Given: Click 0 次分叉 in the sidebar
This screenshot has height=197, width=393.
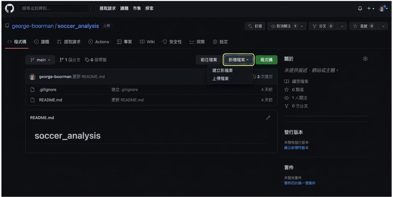Looking at the screenshot, I should (300, 106).
